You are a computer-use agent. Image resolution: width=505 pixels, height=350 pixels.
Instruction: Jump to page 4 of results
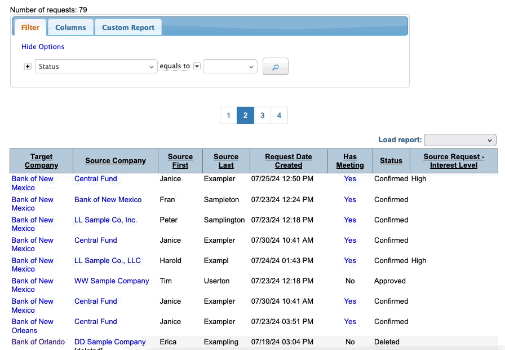click(x=279, y=116)
